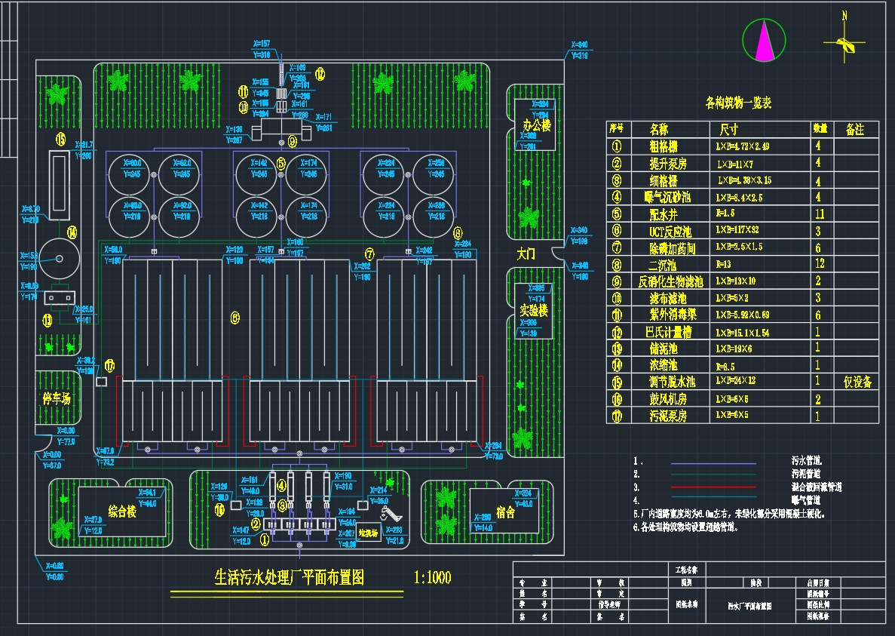895x636 pixels.
Task: Click the red 混合液回流管道 legend line
Action: coord(713,487)
